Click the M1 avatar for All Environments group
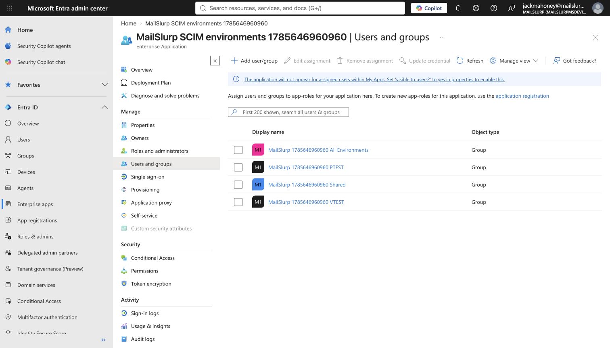The width and height of the screenshot is (610, 348). click(x=258, y=150)
